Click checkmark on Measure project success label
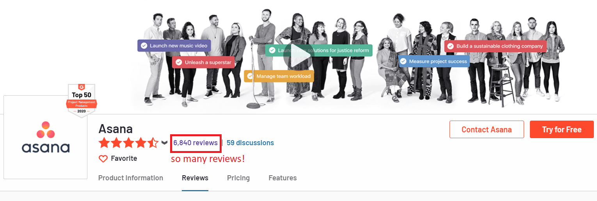Image resolution: width=597 pixels, height=201 pixels. tap(403, 61)
